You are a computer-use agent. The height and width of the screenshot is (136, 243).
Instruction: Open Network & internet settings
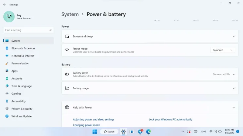click(29, 56)
